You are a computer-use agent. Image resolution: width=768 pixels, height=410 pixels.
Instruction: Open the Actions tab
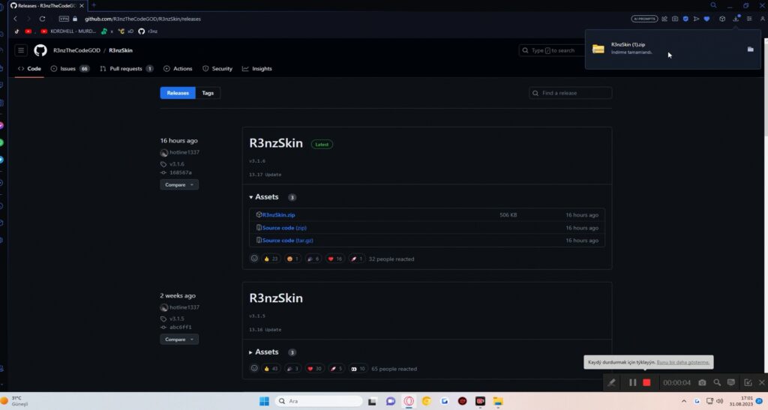point(178,68)
